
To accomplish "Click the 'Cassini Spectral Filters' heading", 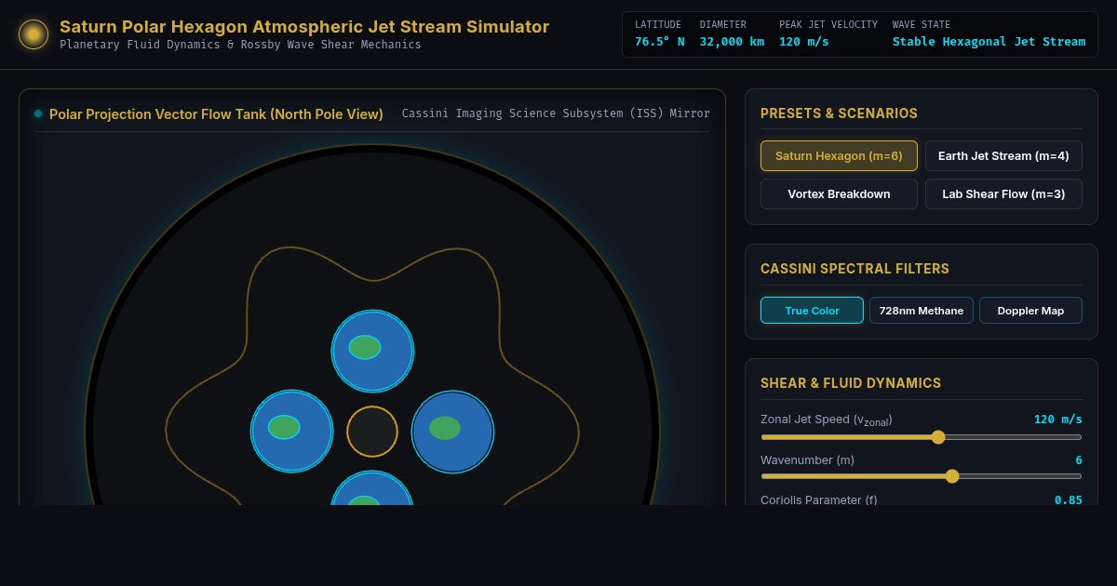I will click(x=855, y=269).
